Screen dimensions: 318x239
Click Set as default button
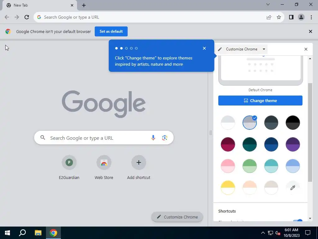[x=111, y=31]
